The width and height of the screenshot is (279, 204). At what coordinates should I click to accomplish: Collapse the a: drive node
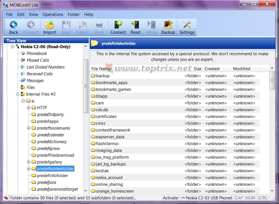click(23, 101)
